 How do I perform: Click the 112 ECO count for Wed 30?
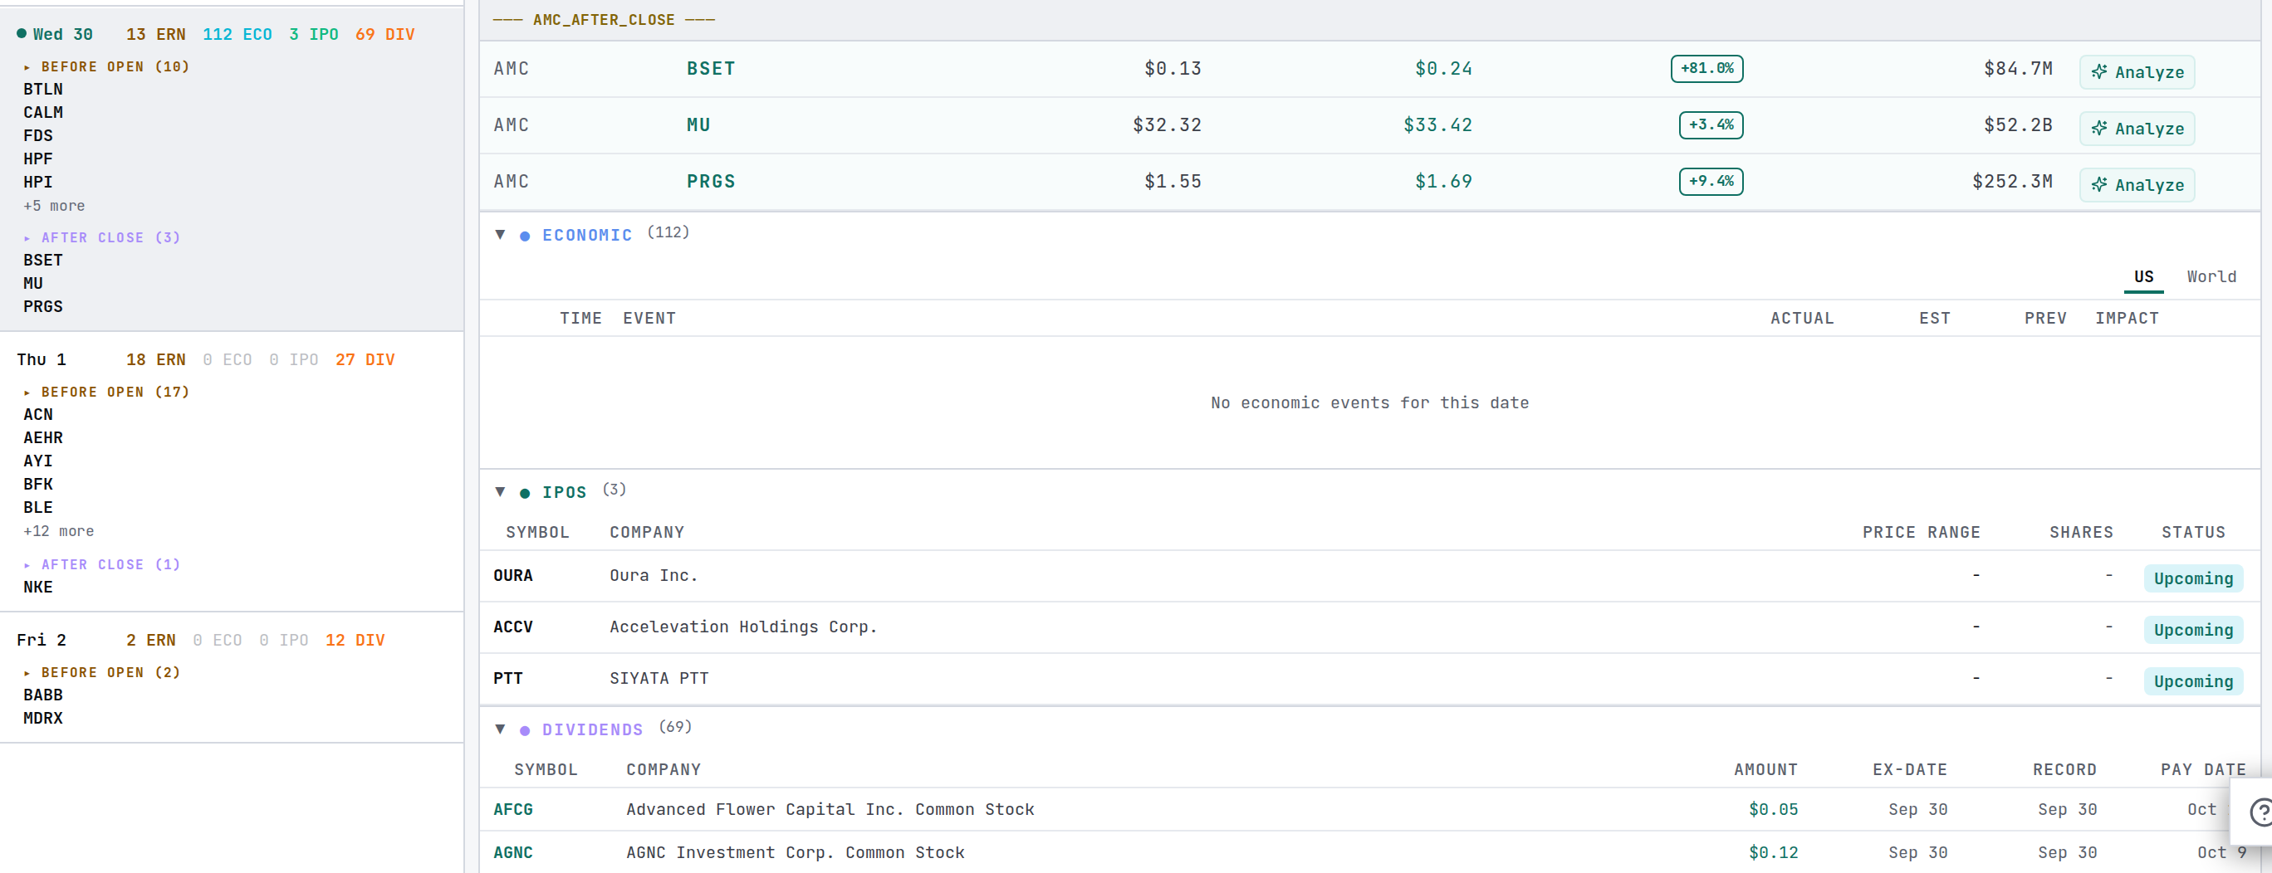point(237,34)
